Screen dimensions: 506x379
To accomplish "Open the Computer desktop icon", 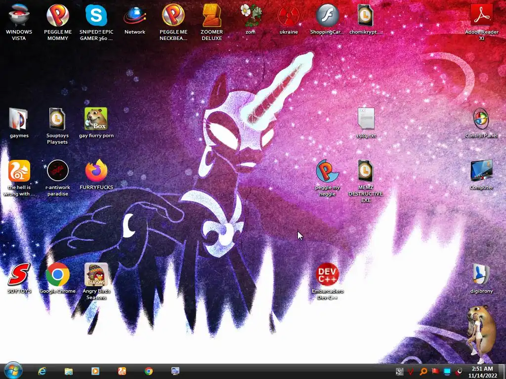I will pos(481,171).
